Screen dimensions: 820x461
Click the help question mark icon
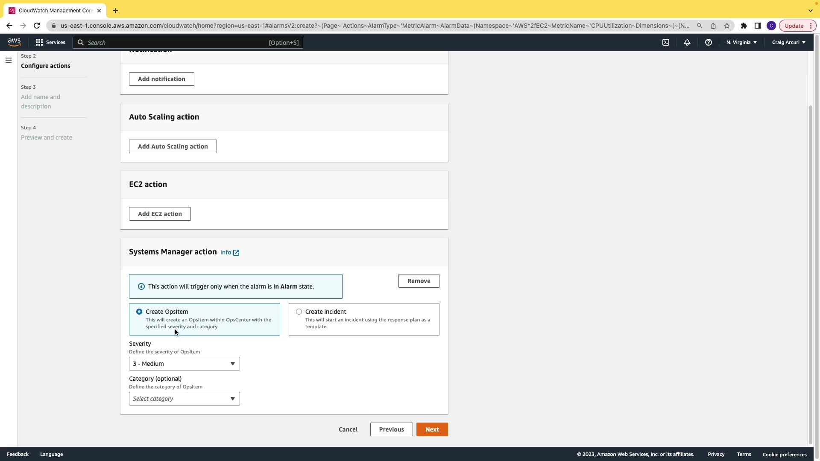[x=708, y=42]
